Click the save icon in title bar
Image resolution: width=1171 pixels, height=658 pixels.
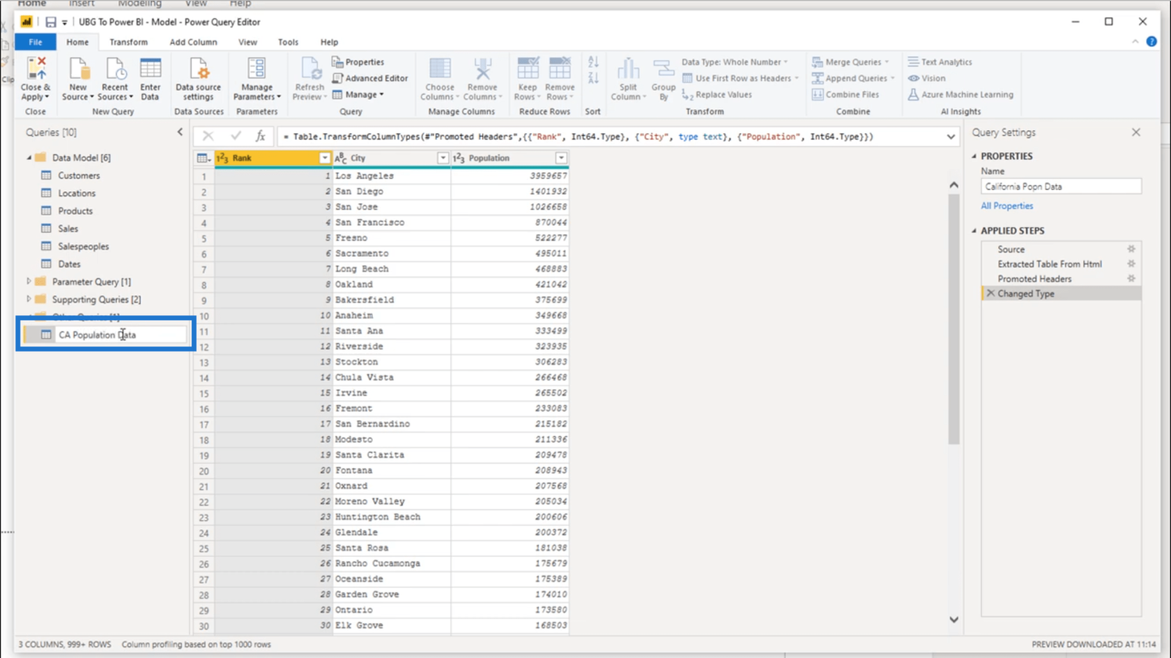51,22
